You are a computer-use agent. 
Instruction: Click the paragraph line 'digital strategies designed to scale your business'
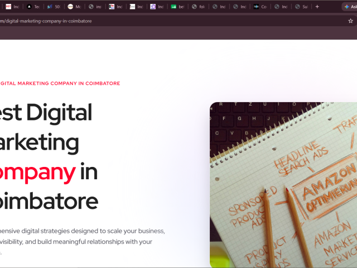[93, 231]
